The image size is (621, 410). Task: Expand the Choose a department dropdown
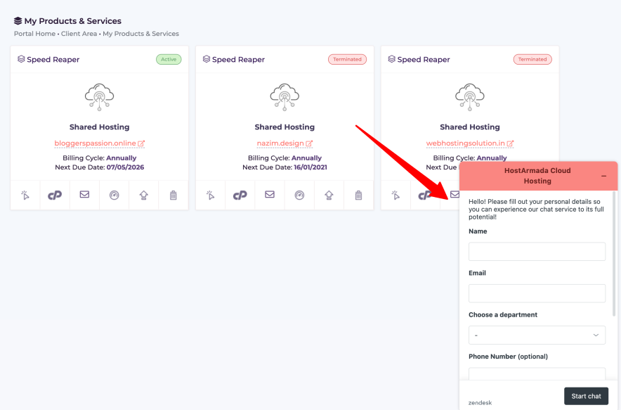(537, 335)
